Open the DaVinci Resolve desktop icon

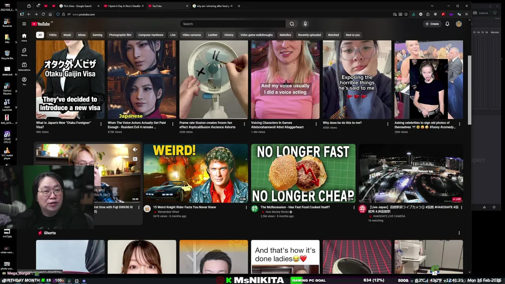pyautogui.click(x=7, y=88)
